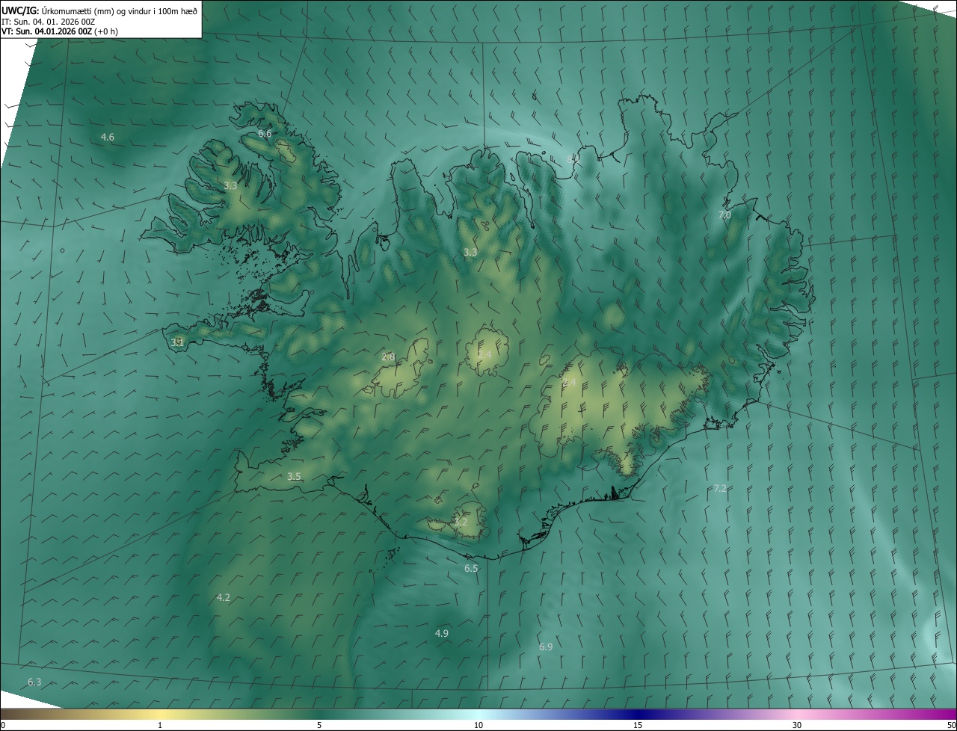The image size is (957, 731).
Task: Click the 4.9 value on the map
Action: [442, 633]
